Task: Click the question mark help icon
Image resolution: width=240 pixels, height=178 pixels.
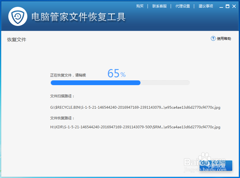Action: point(213,38)
